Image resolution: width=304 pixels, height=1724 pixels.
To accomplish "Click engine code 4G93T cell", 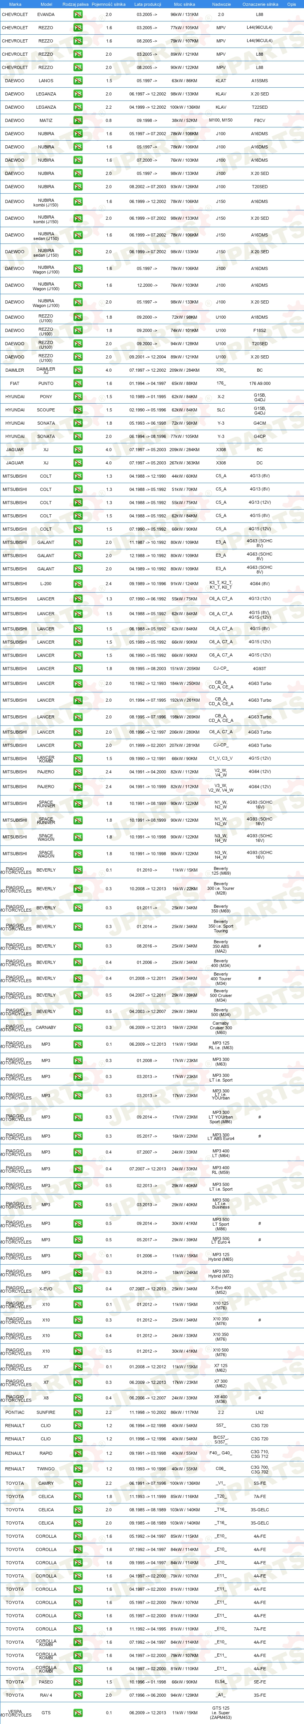I will (260, 669).
